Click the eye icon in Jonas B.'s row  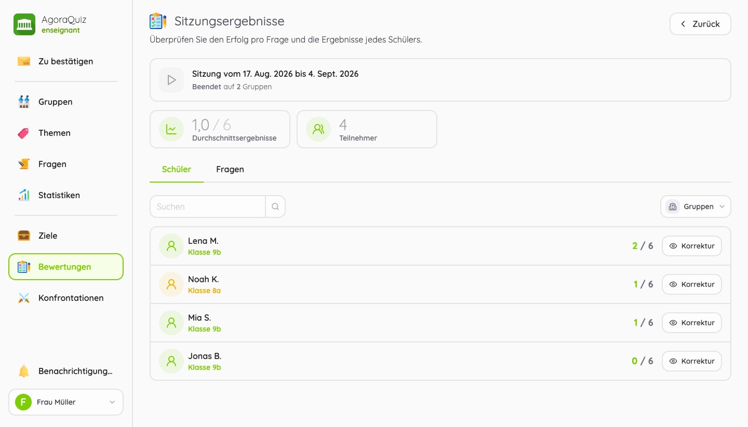point(673,361)
